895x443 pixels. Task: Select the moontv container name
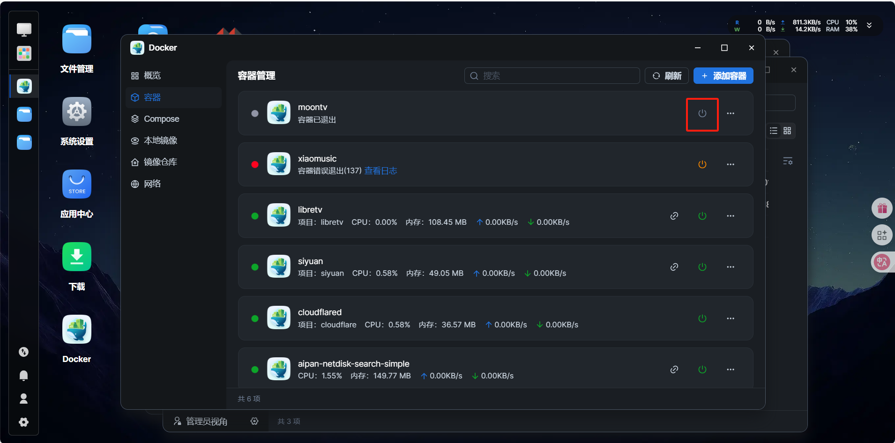click(x=313, y=107)
